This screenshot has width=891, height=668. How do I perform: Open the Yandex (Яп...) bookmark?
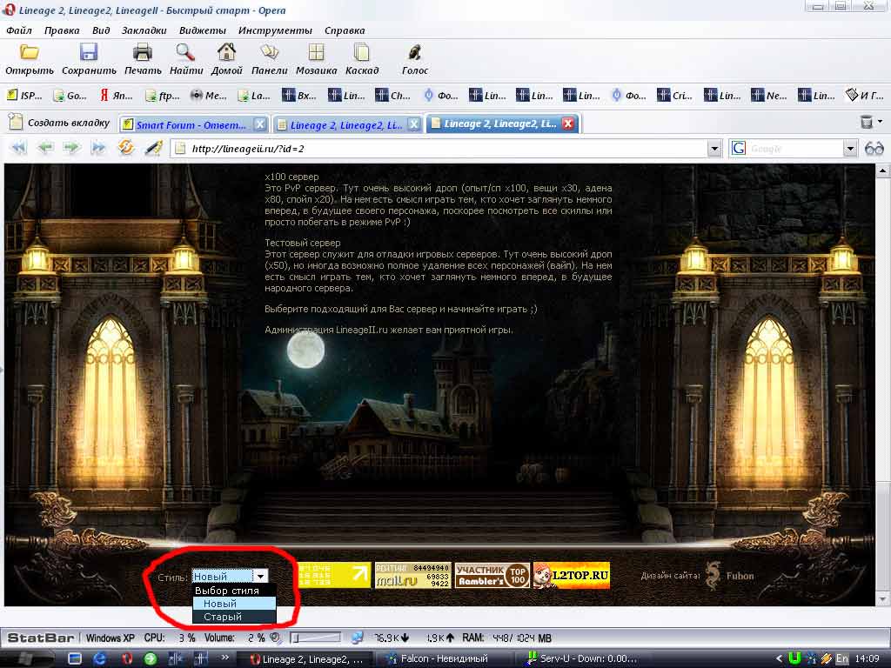(x=116, y=96)
